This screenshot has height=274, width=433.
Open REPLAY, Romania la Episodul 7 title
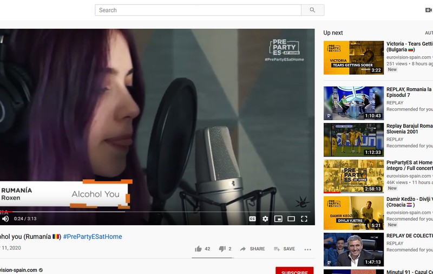[410, 92]
